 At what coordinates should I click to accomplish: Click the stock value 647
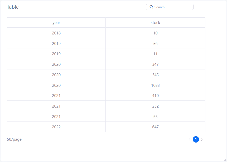(155, 127)
